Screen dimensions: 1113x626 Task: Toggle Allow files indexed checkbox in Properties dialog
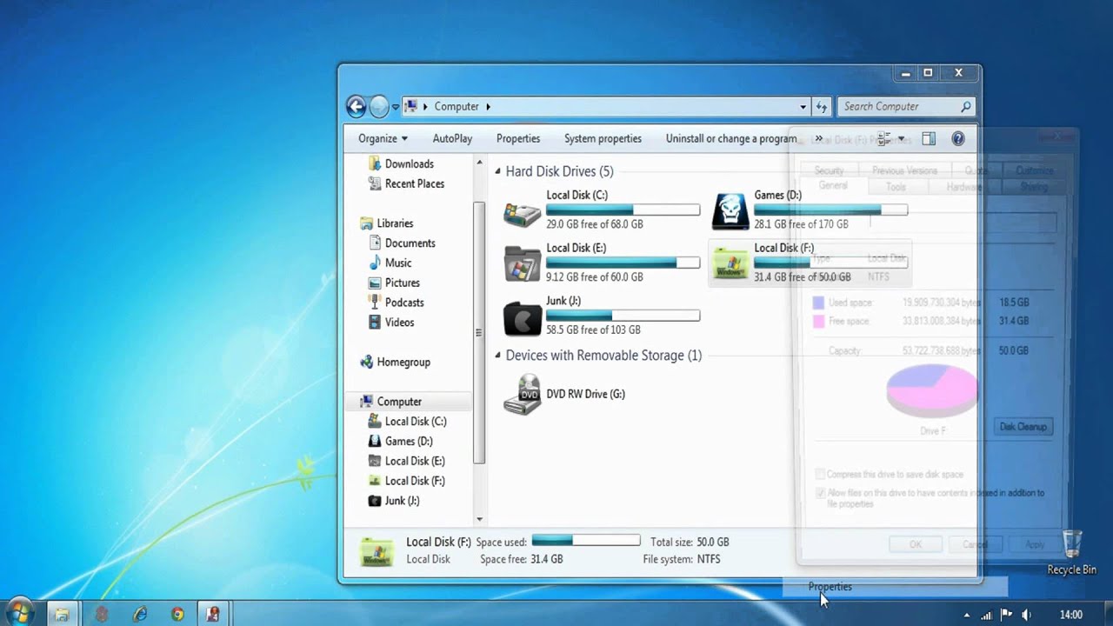pyautogui.click(x=820, y=493)
